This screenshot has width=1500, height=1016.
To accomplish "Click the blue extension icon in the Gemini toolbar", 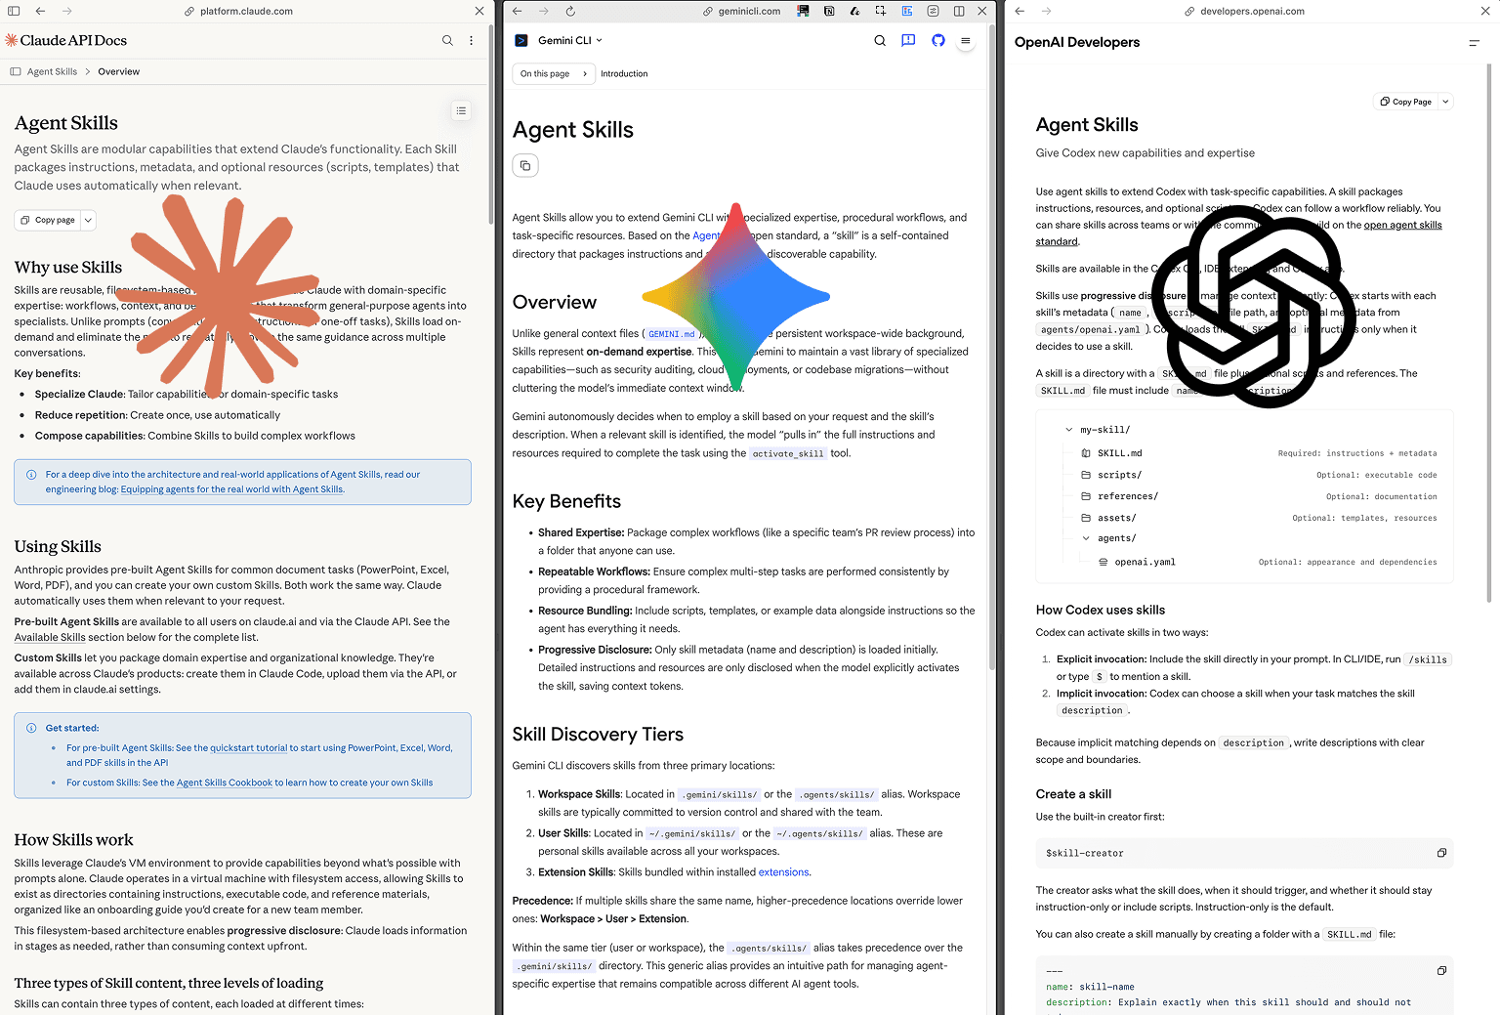I will click(907, 11).
